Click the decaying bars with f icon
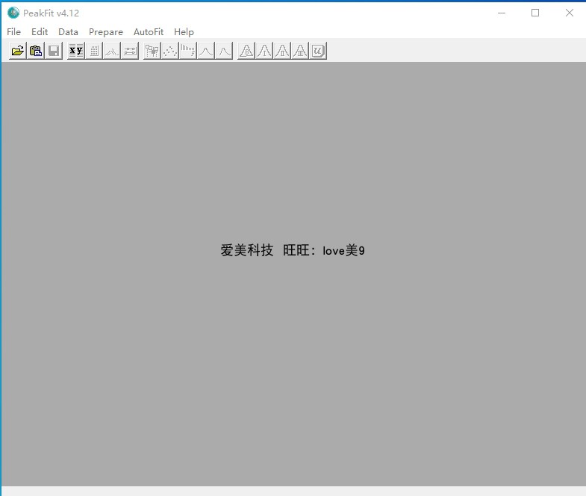 click(x=188, y=51)
